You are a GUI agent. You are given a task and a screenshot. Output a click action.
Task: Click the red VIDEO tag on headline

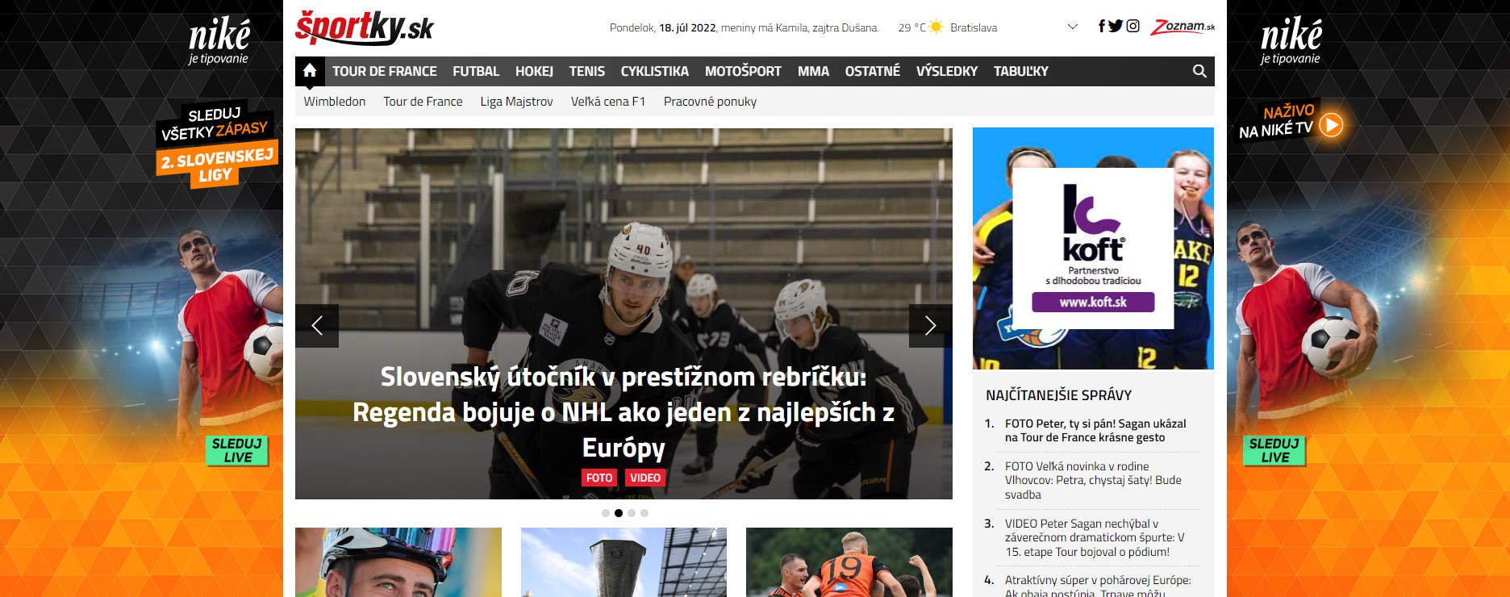click(644, 478)
